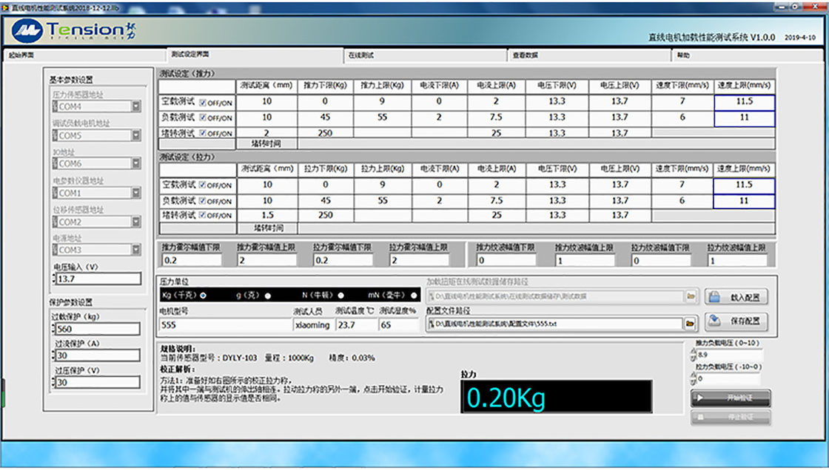Click the 测试人员 field showing xiaoming
Viewport: 829px width, 470px height.
tap(312, 324)
